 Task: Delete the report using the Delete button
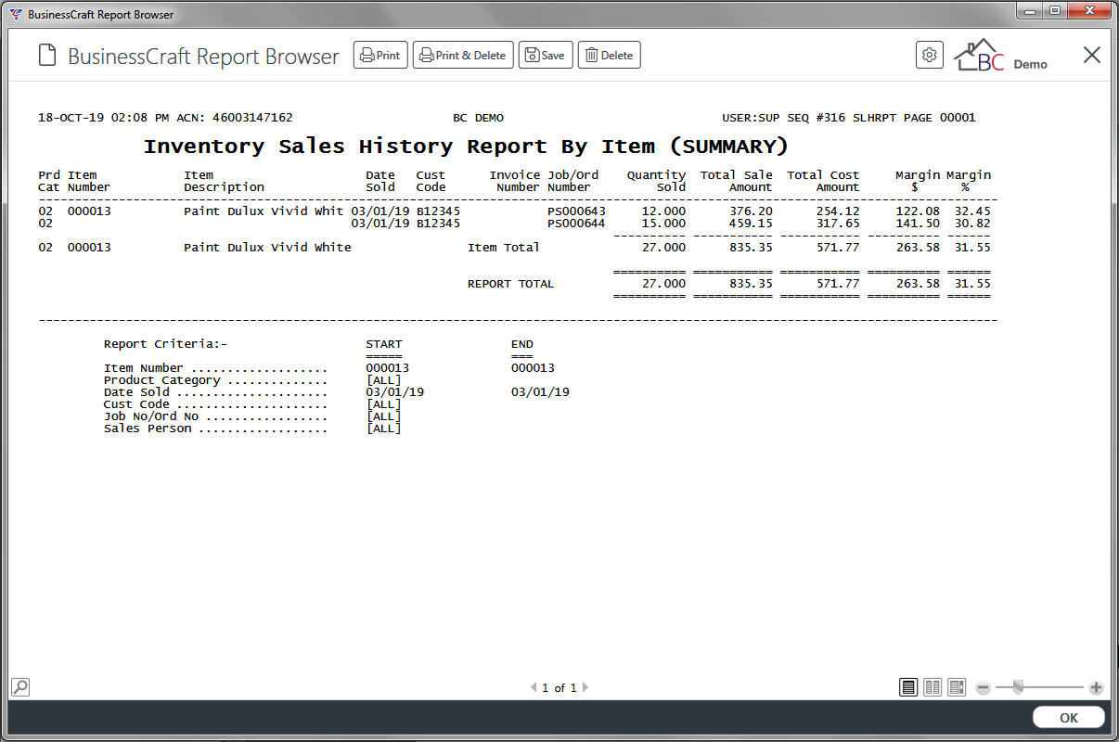point(610,55)
